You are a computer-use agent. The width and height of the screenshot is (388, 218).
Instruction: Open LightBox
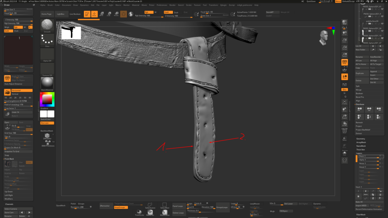[61, 14]
